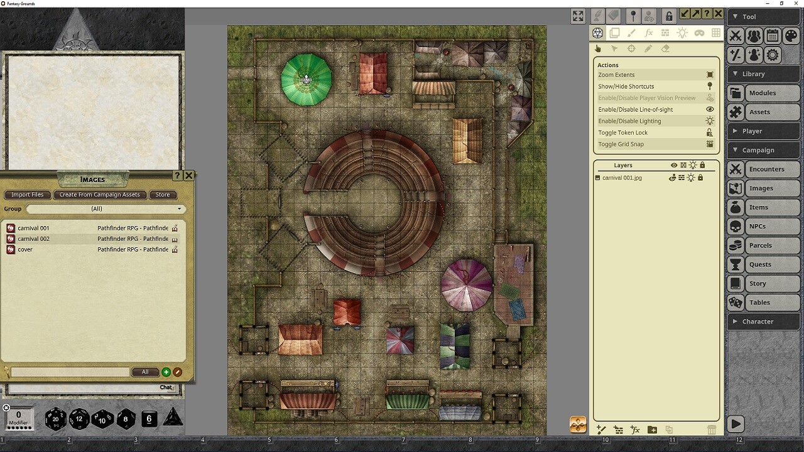This screenshot has height=452, width=804.
Task: Click the trash delete icon below the Layers panel
Action: coord(712,429)
